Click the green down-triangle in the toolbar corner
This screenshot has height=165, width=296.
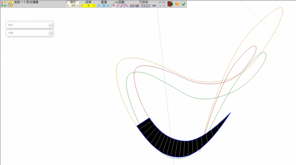[2, 6]
